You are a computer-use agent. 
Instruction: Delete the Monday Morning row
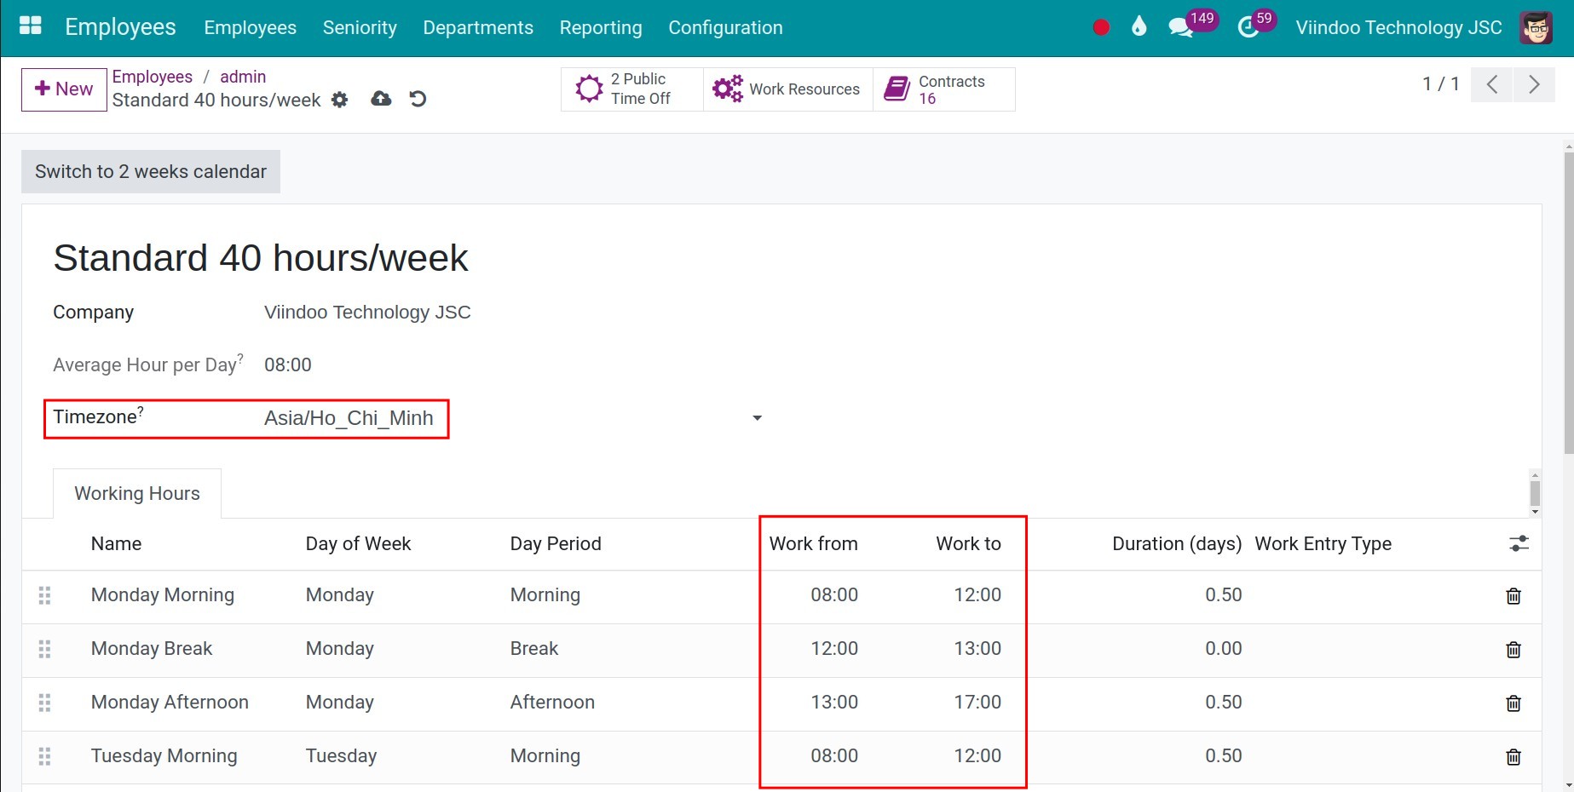(1513, 596)
